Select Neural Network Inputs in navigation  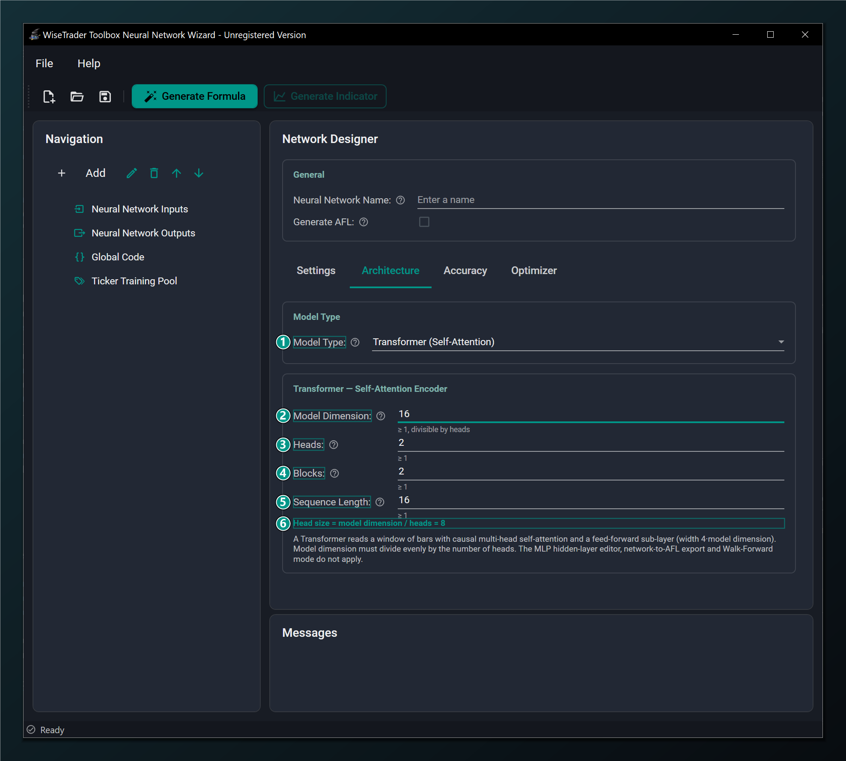click(x=140, y=209)
